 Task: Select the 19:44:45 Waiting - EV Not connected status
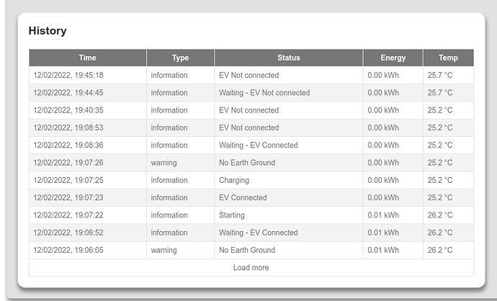click(x=264, y=92)
